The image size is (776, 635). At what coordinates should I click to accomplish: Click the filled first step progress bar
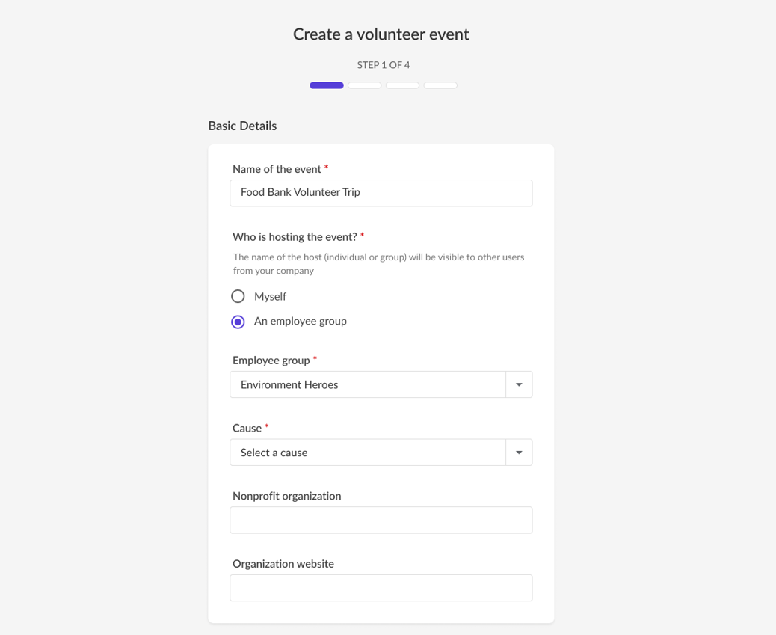(327, 85)
